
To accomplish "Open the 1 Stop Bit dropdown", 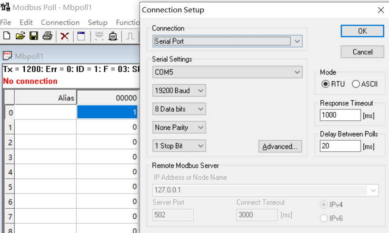I will tap(179, 146).
